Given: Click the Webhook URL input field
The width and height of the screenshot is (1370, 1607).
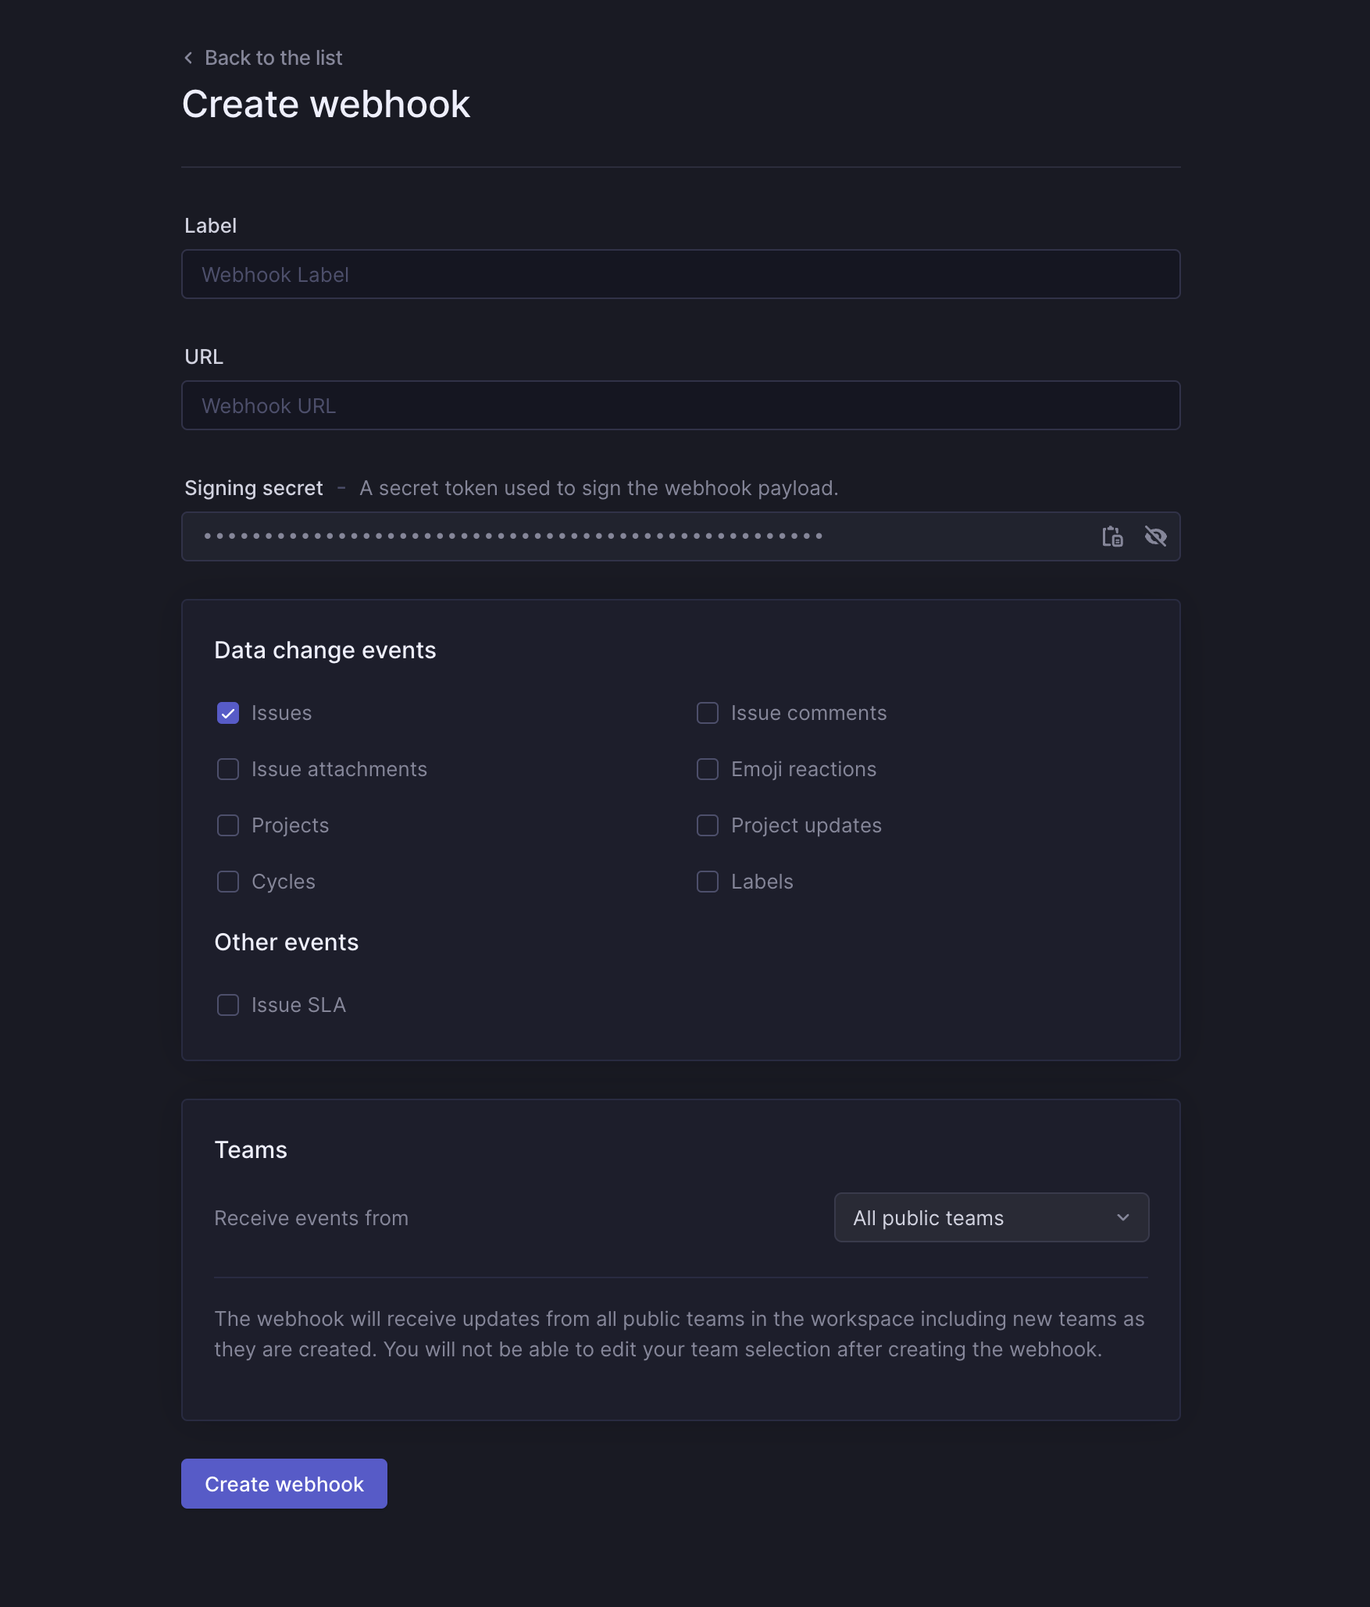Looking at the screenshot, I should point(680,405).
